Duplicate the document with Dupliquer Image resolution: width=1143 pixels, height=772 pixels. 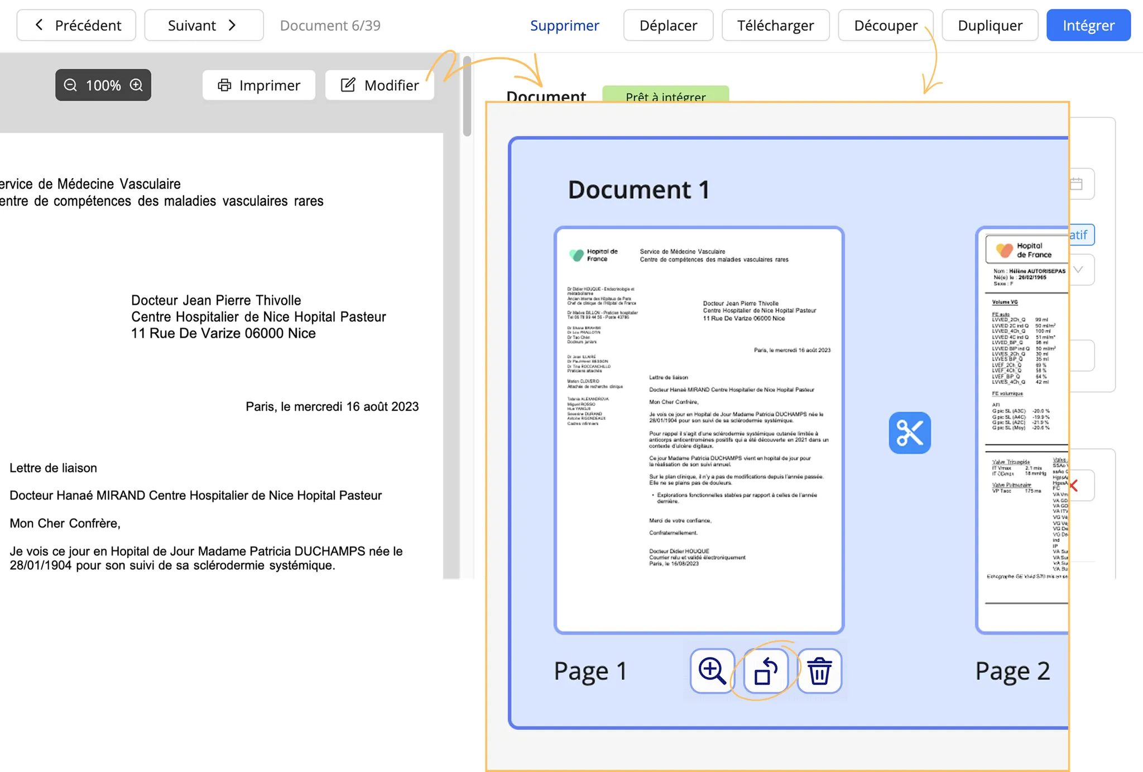pos(990,25)
